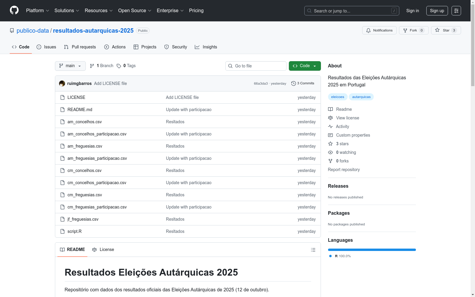Select the License tab
Screen dimensions: 475x297
click(103, 249)
